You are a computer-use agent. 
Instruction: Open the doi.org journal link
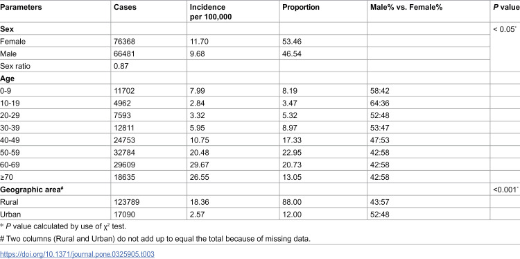77,254
